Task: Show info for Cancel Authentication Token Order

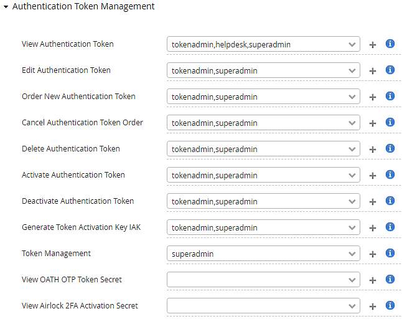Action: (390, 123)
